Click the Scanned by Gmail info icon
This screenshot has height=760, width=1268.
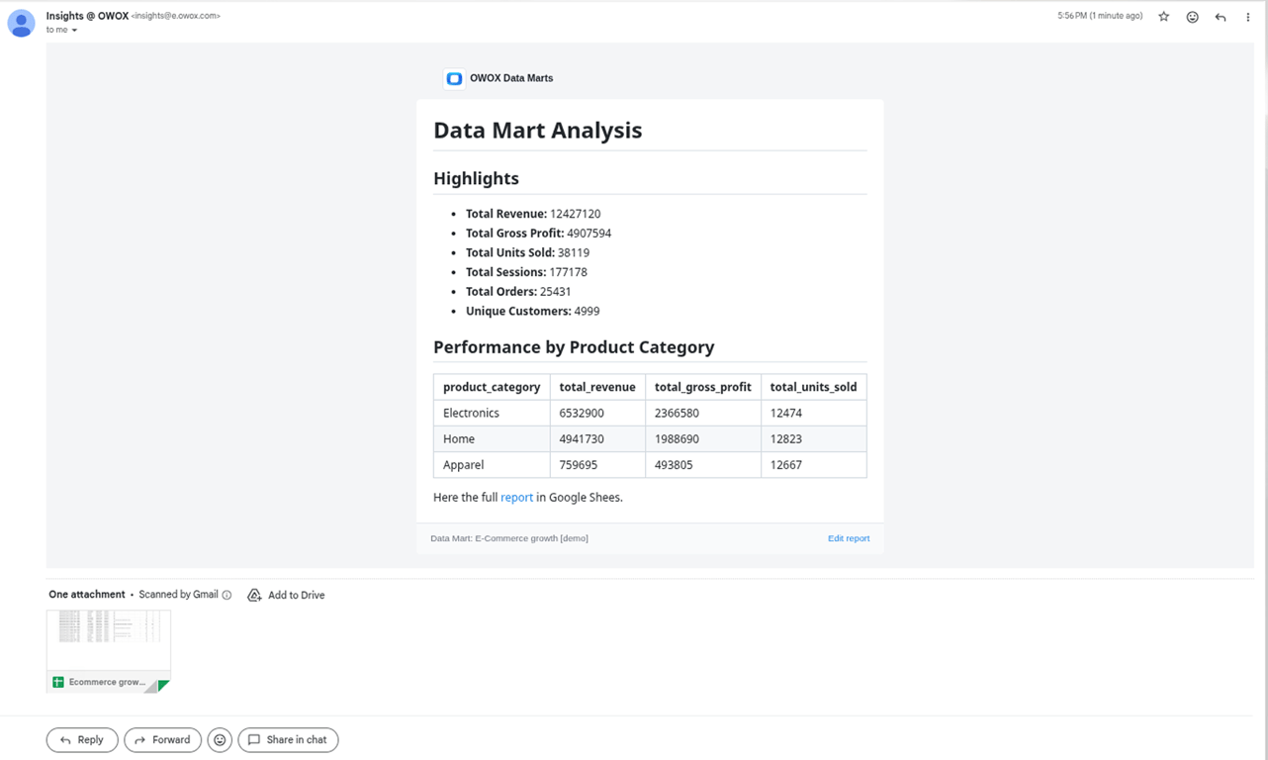[x=226, y=595]
